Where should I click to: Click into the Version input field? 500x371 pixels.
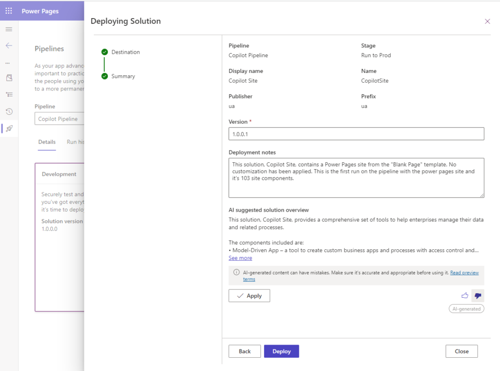356,134
